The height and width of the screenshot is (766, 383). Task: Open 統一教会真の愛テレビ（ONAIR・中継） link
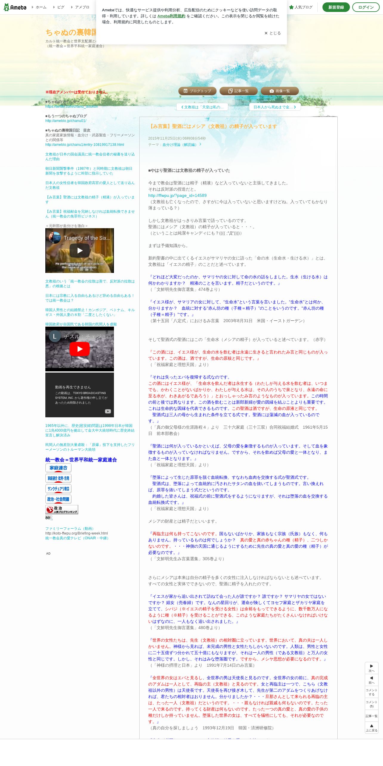(x=78, y=538)
